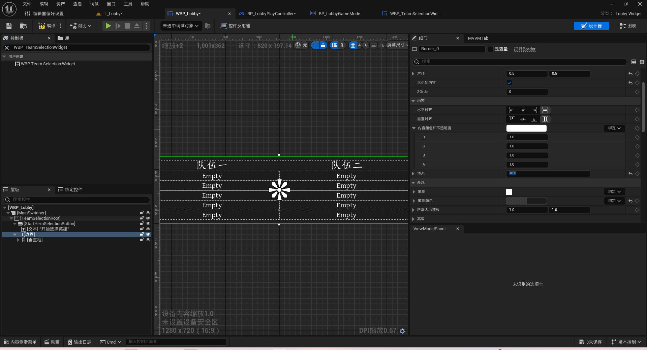Viewport: 647px width, 350px height.
Task: Toggle grid snapping icon in viewport
Action: pos(353,45)
